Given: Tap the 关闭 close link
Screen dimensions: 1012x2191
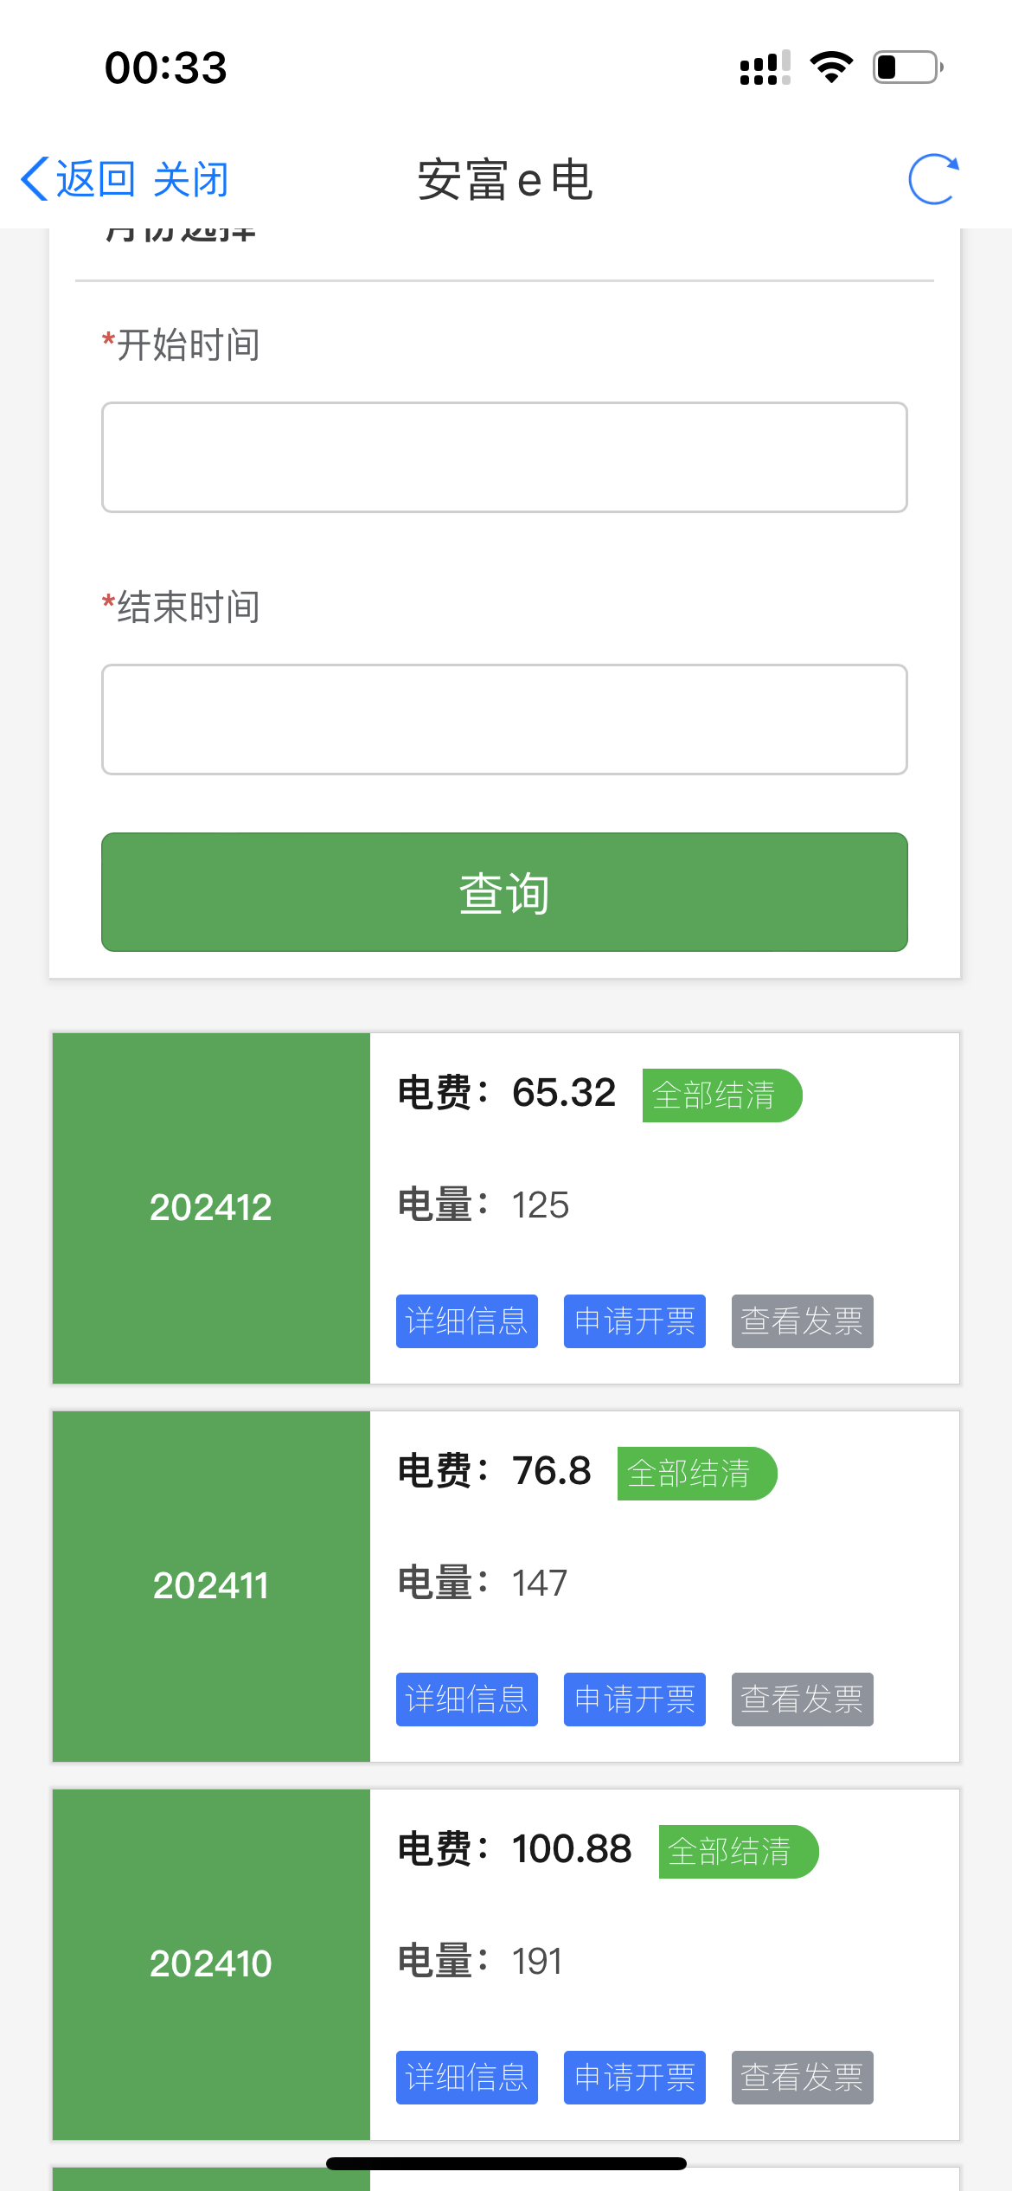Looking at the screenshot, I should [x=190, y=180].
